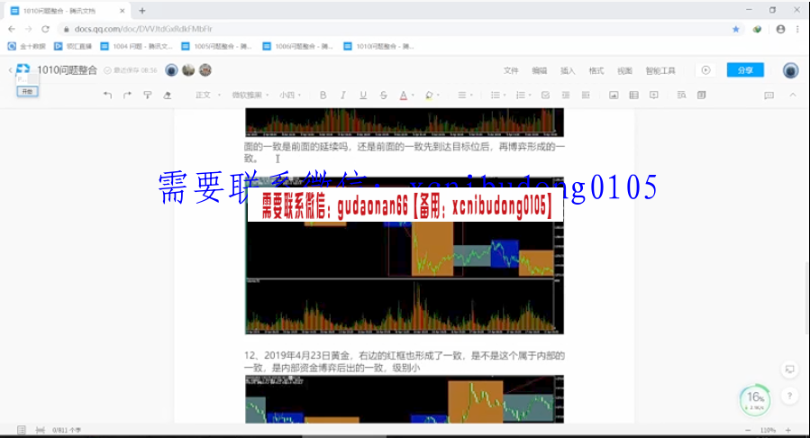Open the 插入 menu

coord(568,71)
